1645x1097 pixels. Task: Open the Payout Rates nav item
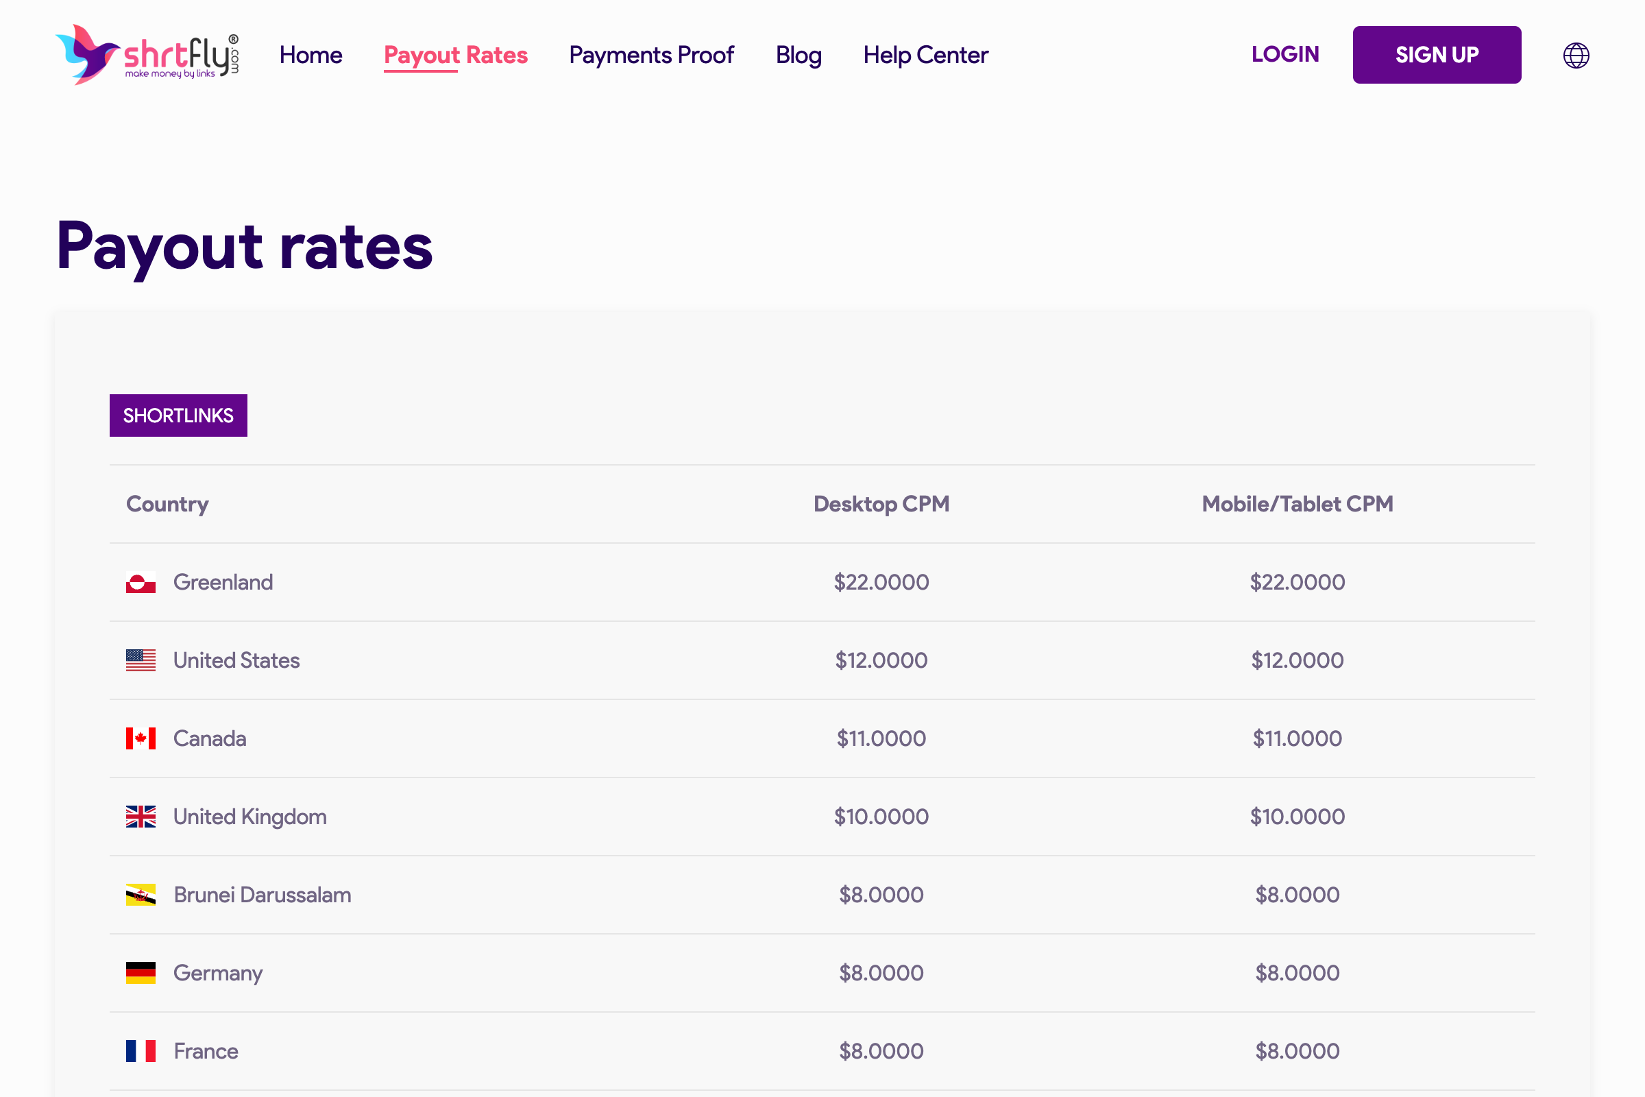pyautogui.click(x=455, y=56)
